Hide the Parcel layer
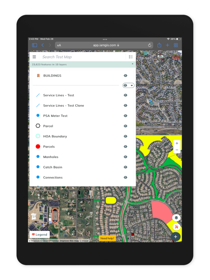Screen dimensions: 210x280 125,126
